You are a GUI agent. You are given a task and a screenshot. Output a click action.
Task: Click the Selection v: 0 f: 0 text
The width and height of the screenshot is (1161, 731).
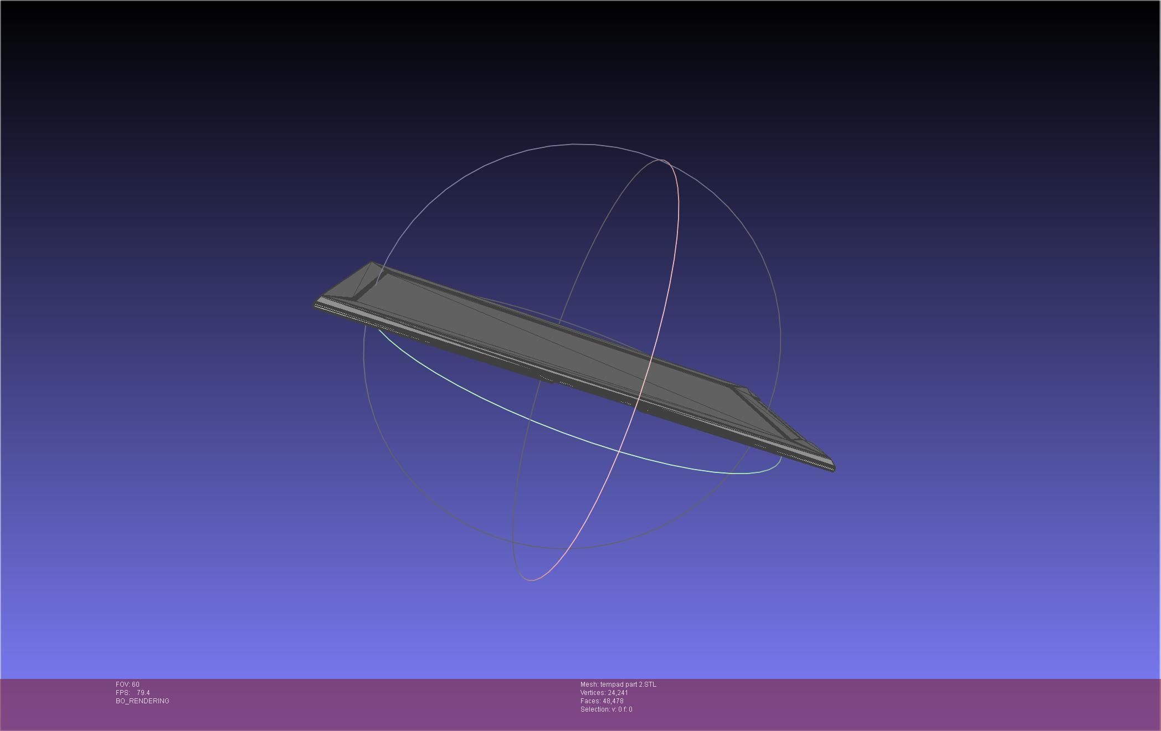[x=606, y=709]
